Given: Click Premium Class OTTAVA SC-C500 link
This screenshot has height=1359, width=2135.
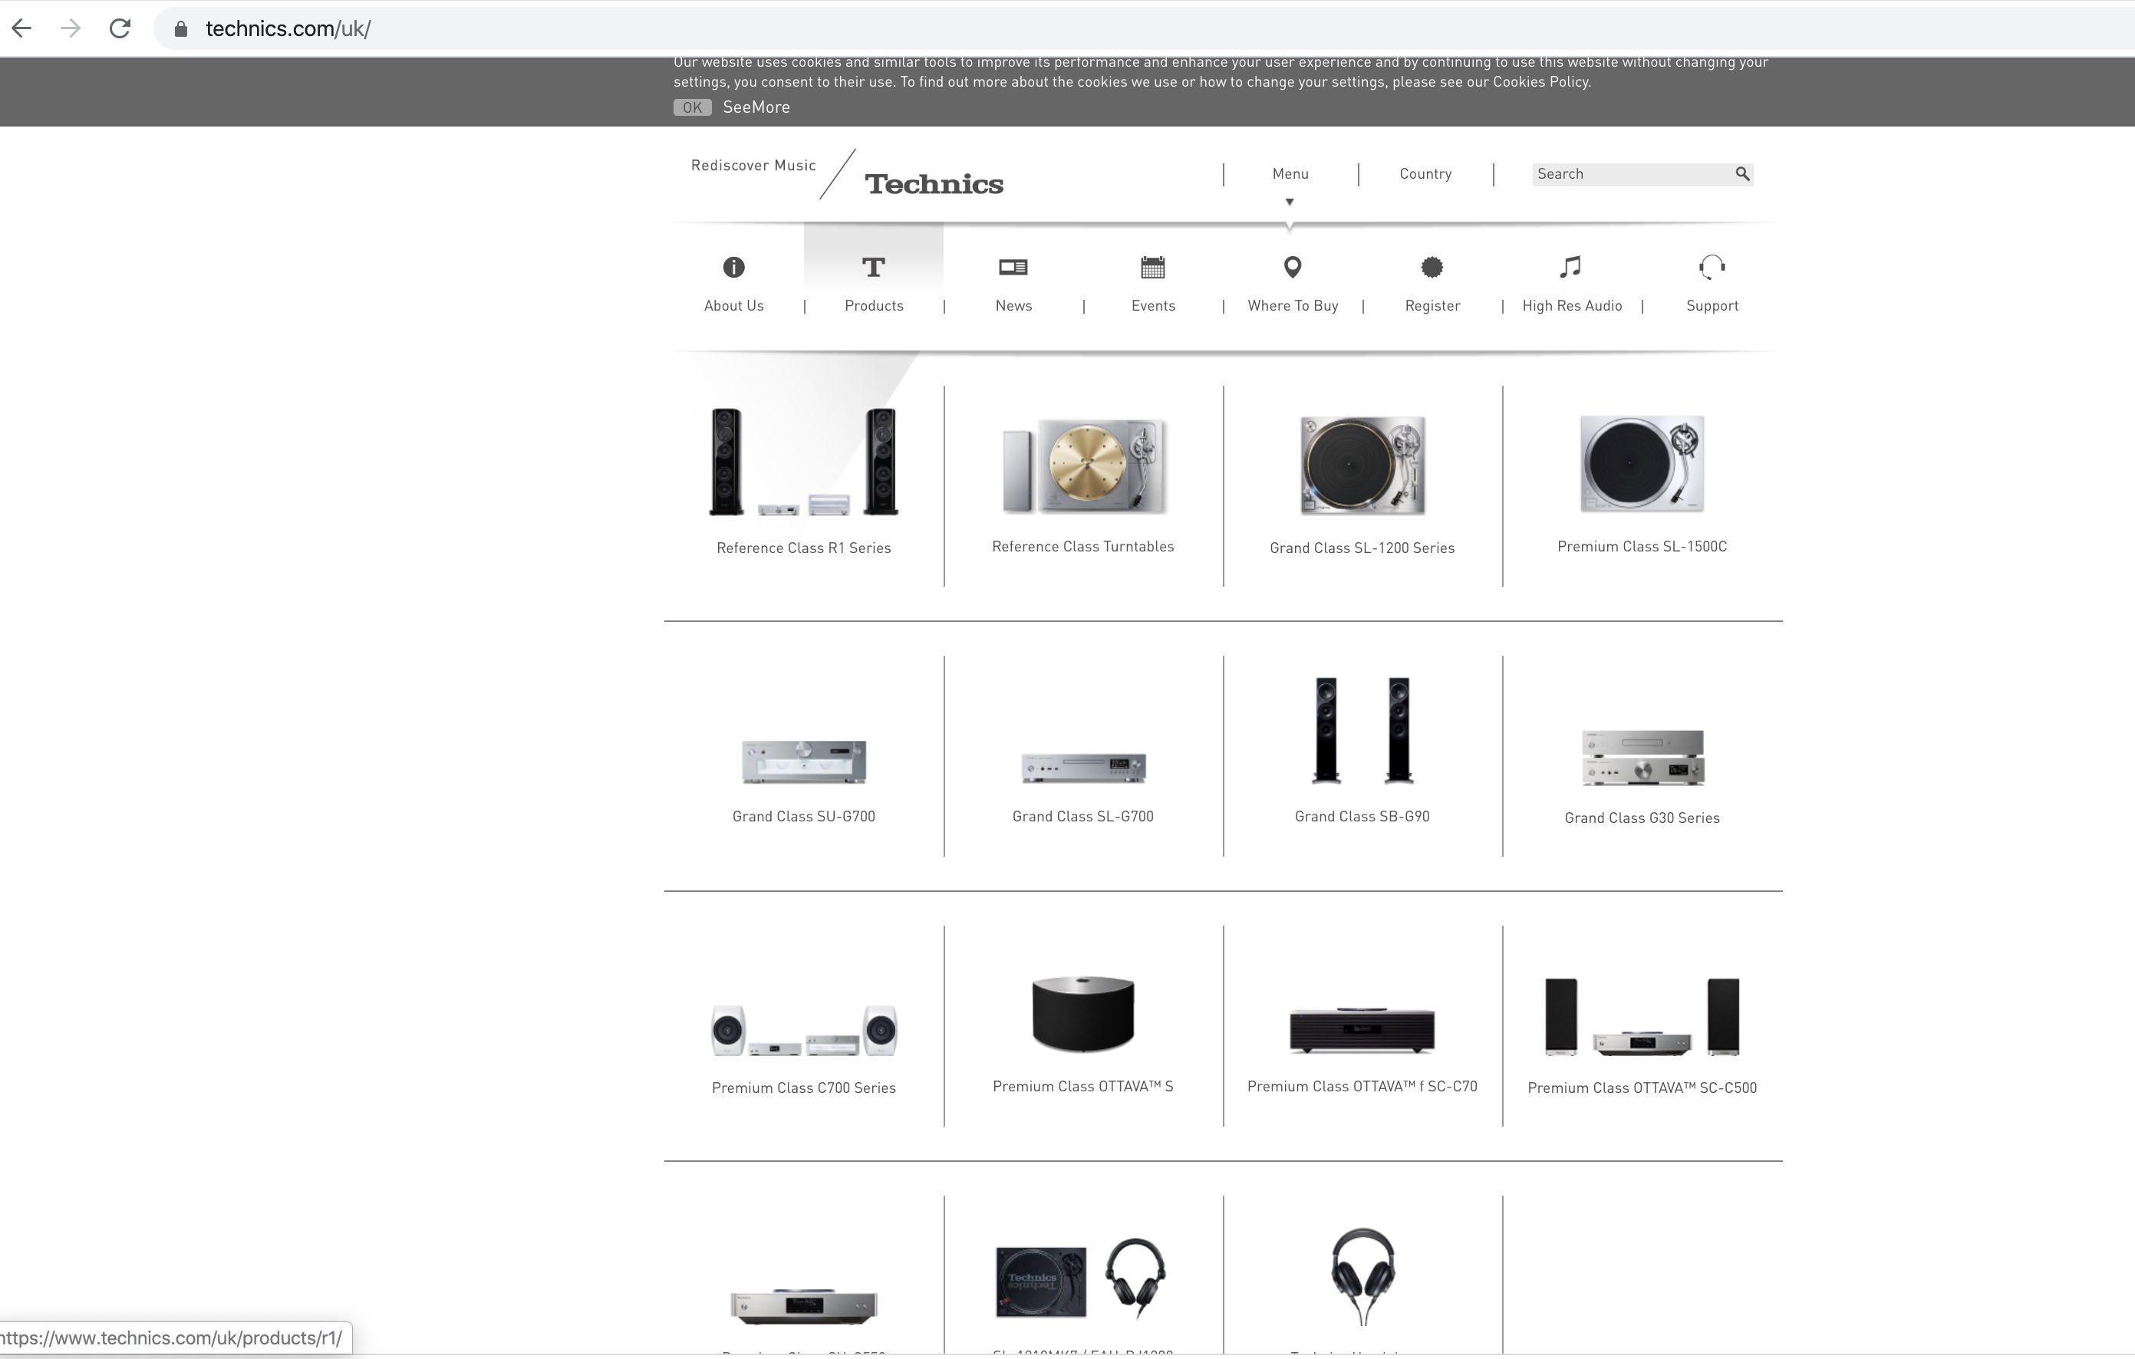Looking at the screenshot, I should [x=1642, y=1088].
